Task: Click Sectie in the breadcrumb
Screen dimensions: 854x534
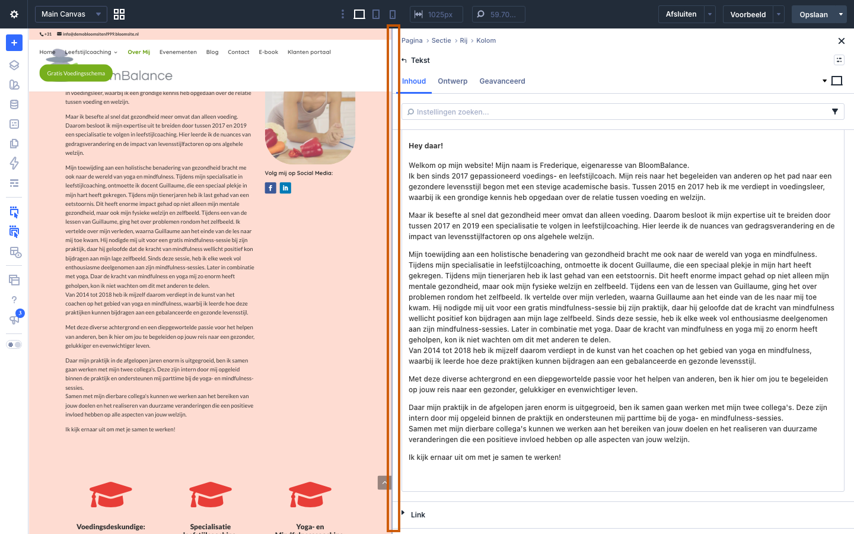Action: pyautogui.click(x=441, y=40)
